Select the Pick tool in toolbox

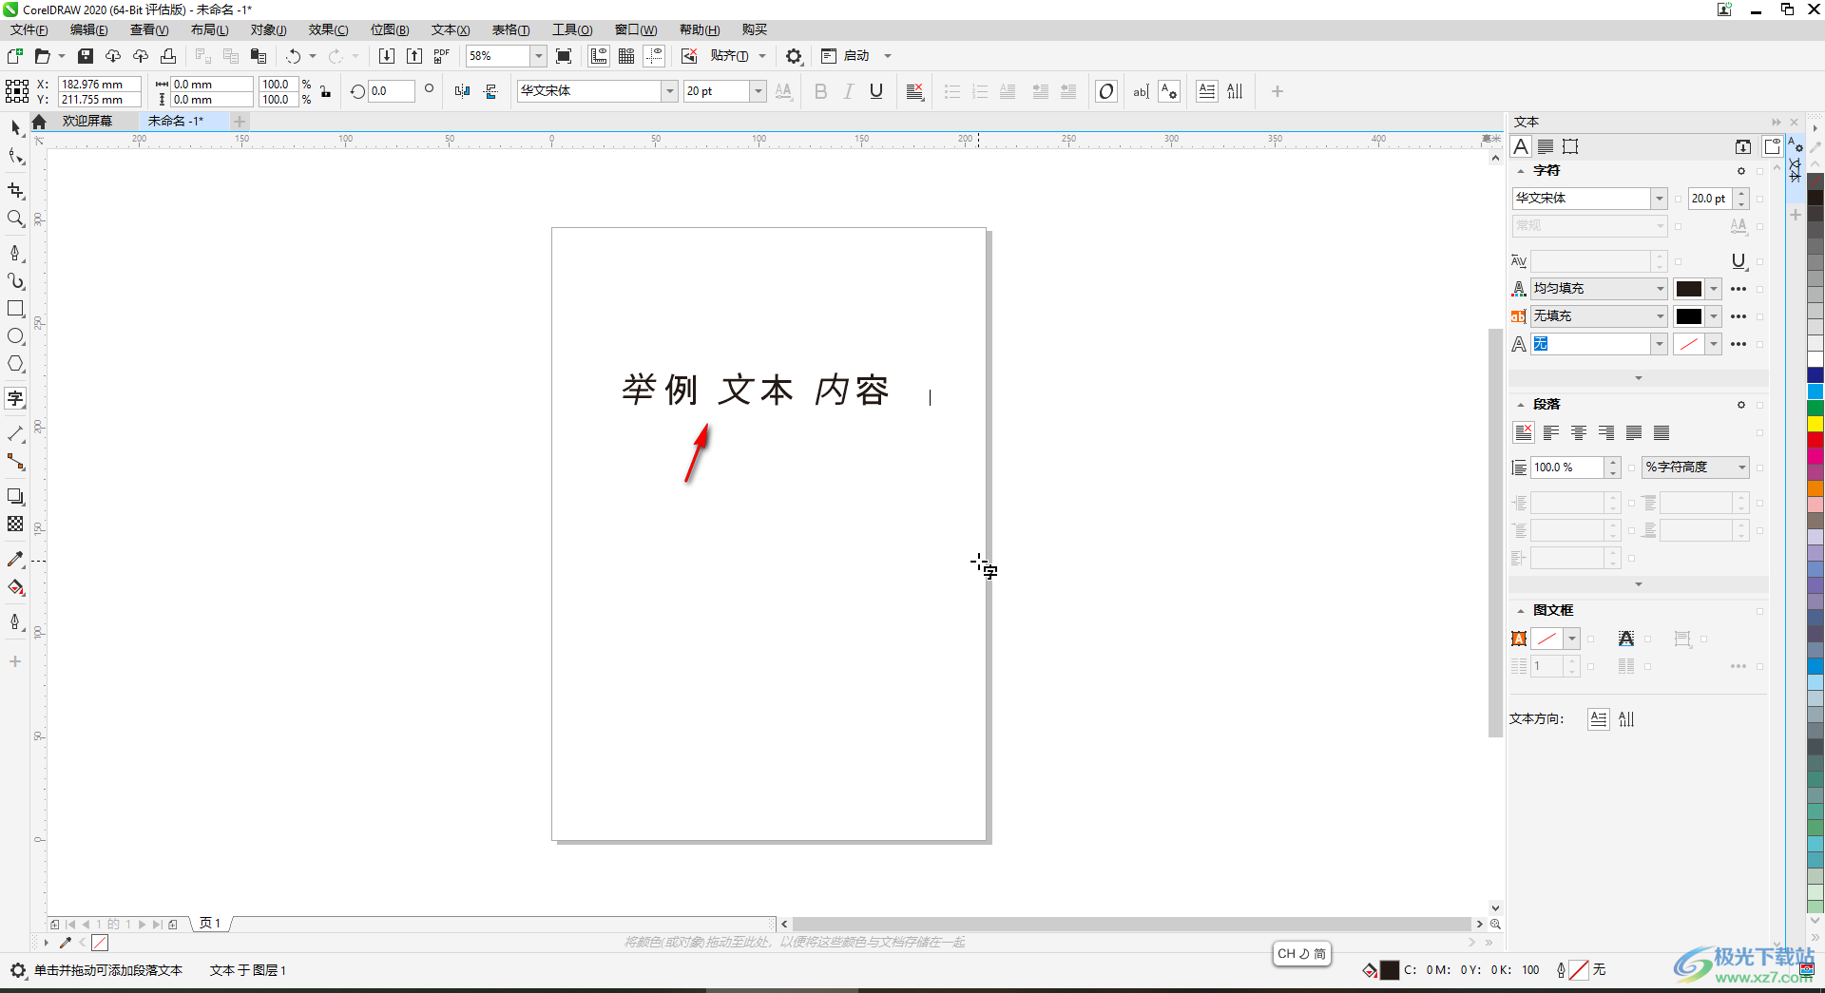click(x=15, y=127)
